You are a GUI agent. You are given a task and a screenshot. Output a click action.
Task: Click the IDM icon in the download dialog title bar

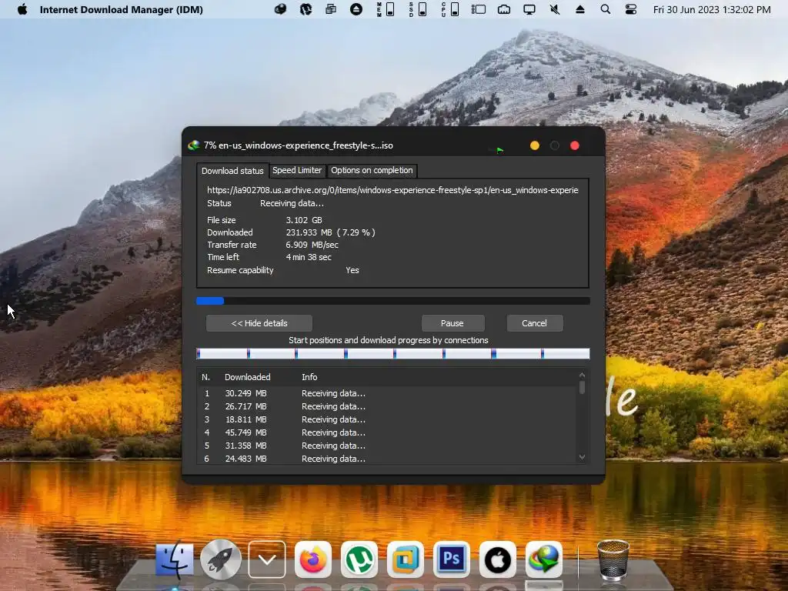pyautogui.click(x=193, y=145)
